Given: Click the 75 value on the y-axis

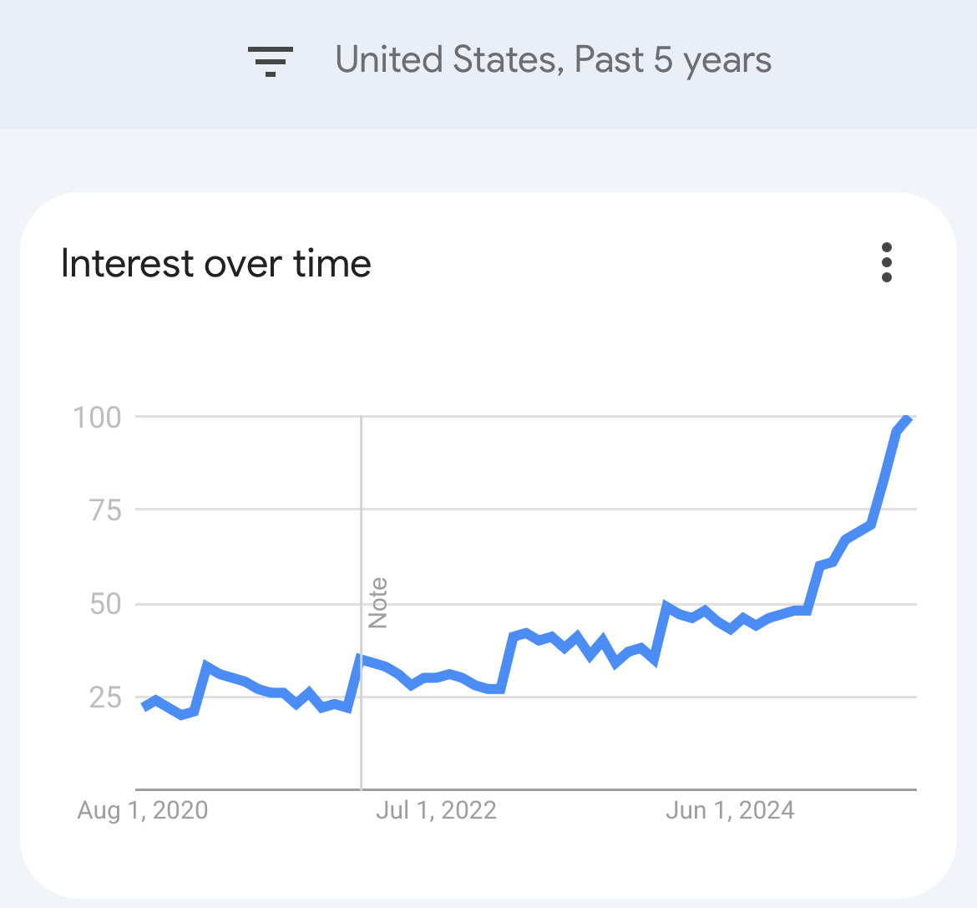Looking at the screenshot, I should (x=105, y=510).
